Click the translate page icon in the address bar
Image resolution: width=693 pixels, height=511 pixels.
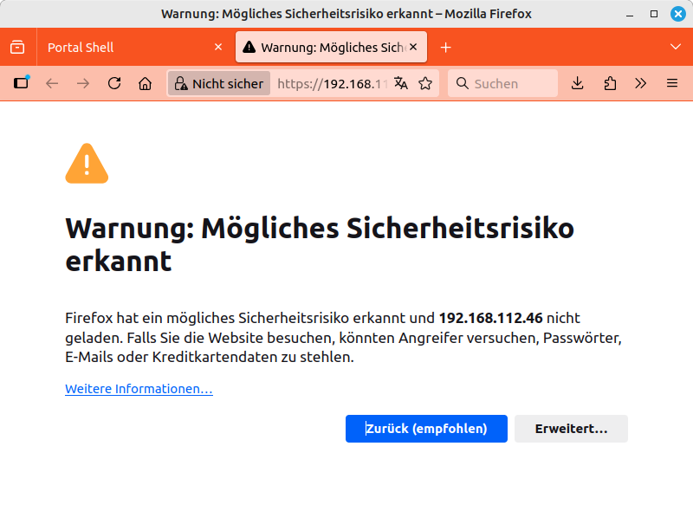point(400,84)
